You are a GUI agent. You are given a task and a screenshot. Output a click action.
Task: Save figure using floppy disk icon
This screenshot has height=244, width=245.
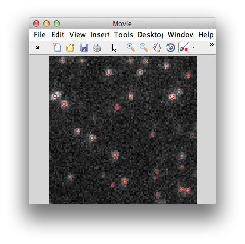[x=84, y=47]
